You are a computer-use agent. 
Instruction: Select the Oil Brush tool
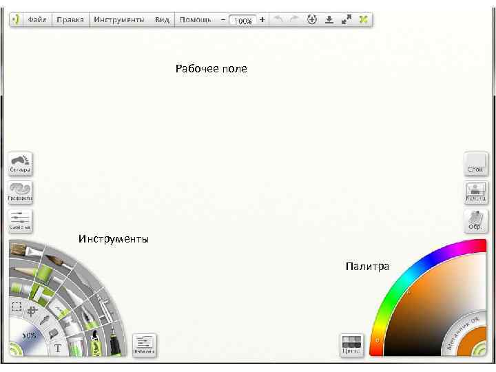25,251
